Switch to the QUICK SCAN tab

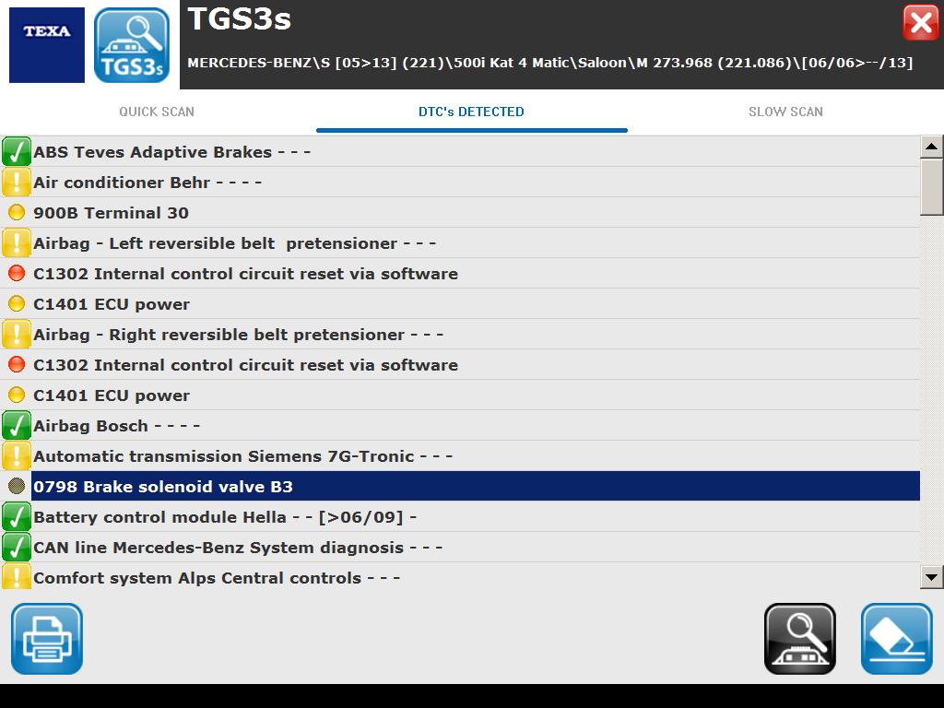(x=157, y=112)
